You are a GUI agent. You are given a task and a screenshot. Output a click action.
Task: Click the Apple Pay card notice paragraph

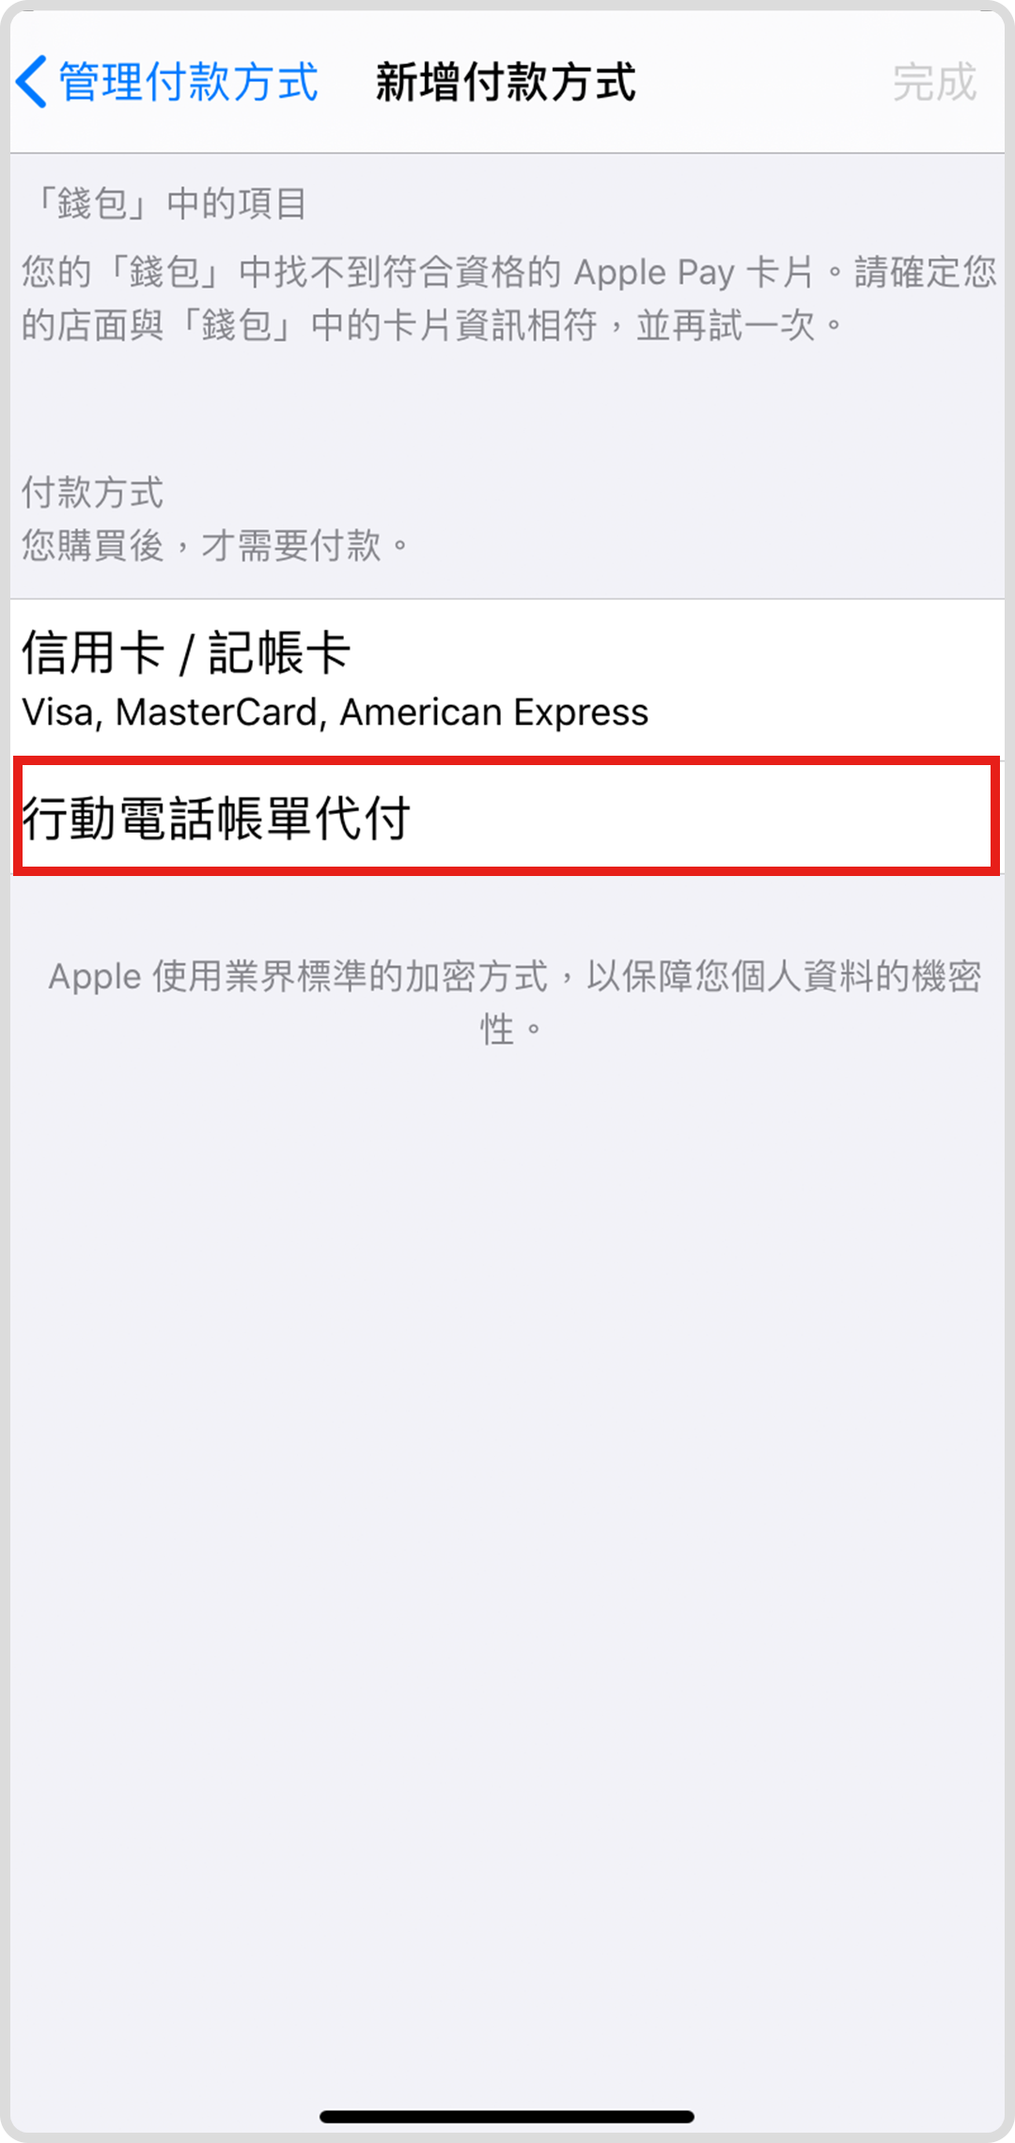point(508,299)
